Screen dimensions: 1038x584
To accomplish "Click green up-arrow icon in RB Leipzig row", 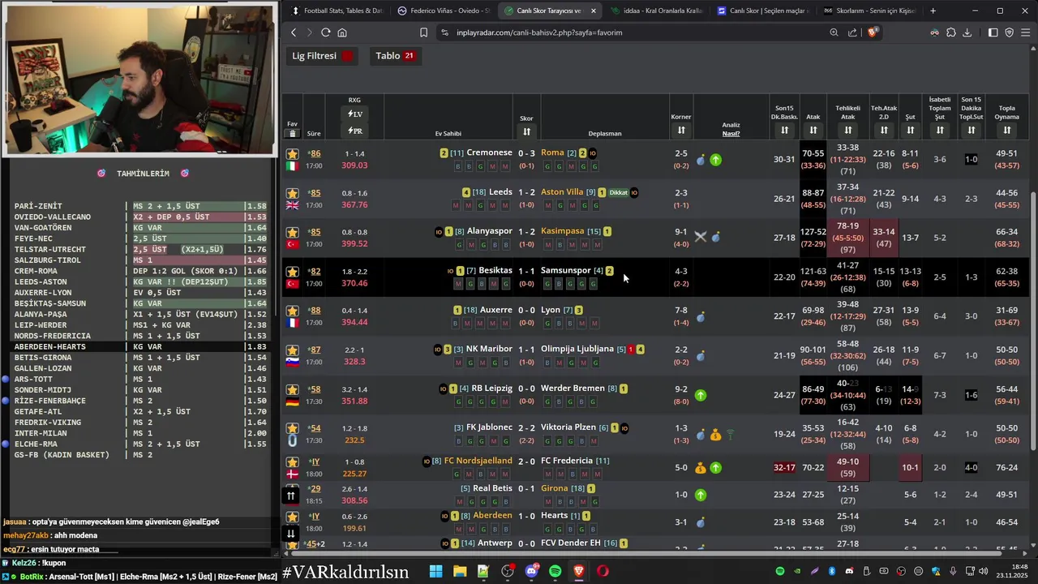I will pos(701,395).
